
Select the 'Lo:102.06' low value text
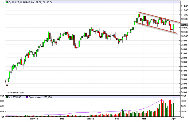click(x=37, y=2)
